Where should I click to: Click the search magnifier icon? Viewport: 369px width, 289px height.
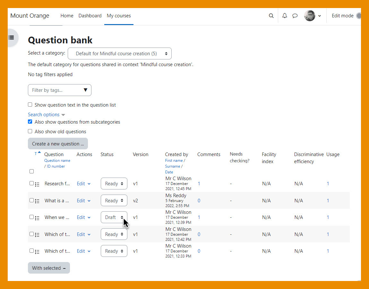(271, 16)
